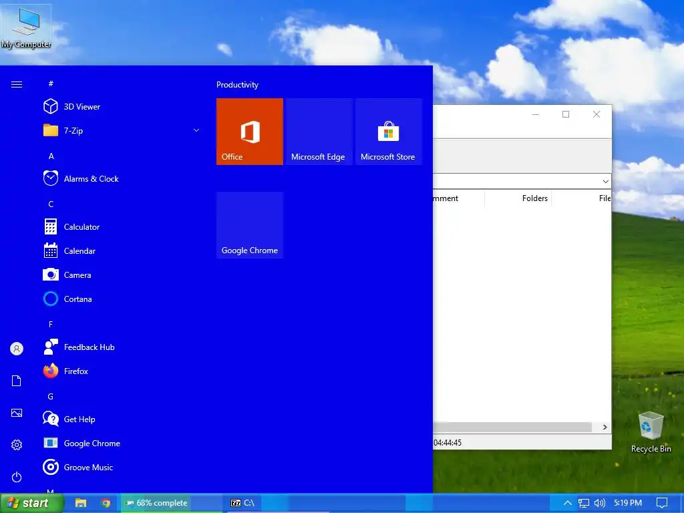Image resolution: width=684 pixels, height=513 pixels.
Task: Click the letter G section header
Action: (x=51, y=397)
